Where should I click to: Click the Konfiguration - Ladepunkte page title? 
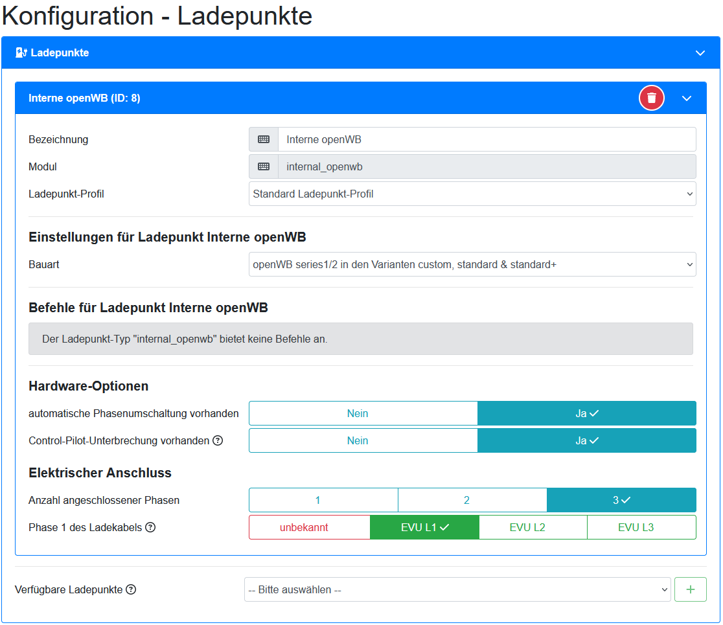pyautogui.click(x=157, y=16)
